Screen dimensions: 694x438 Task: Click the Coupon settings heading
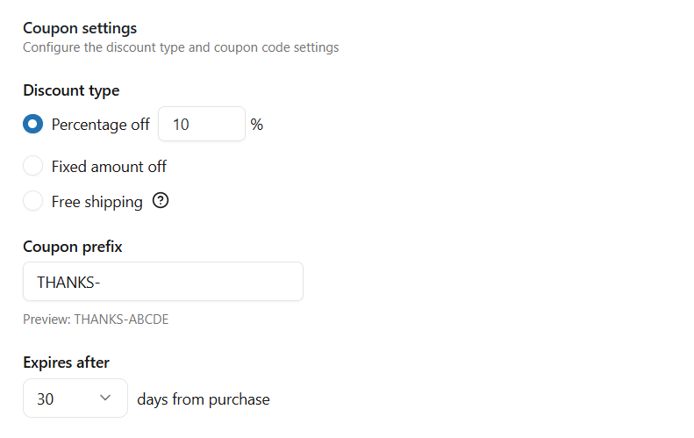80,29
